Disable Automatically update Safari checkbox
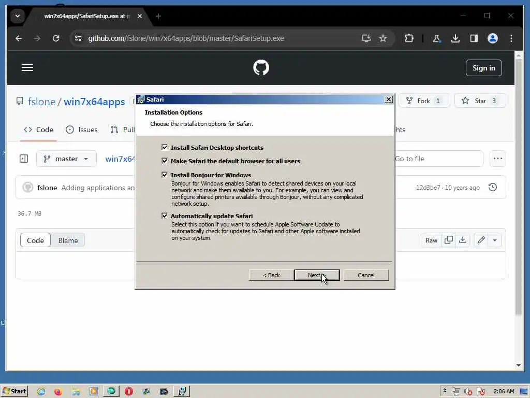This screenshot has height=398, width=530. pyautogui.click(x=165, y=216)
